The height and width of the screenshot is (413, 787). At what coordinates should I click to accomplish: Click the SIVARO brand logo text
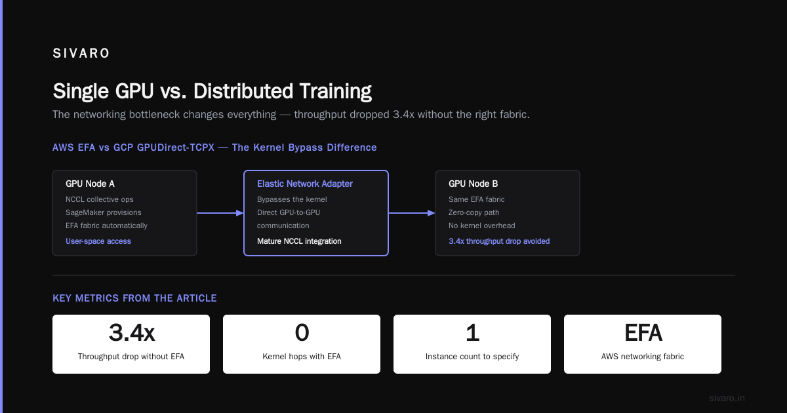coord(81,54)
